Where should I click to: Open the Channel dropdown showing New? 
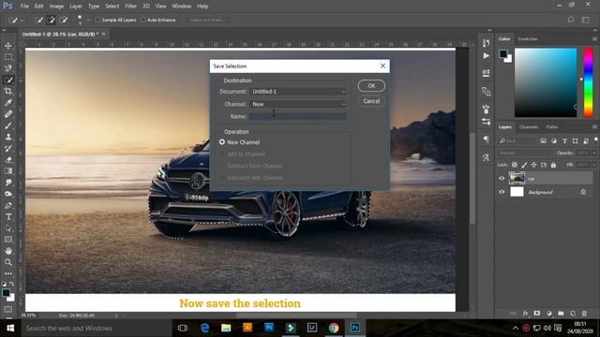pos(298,104)
